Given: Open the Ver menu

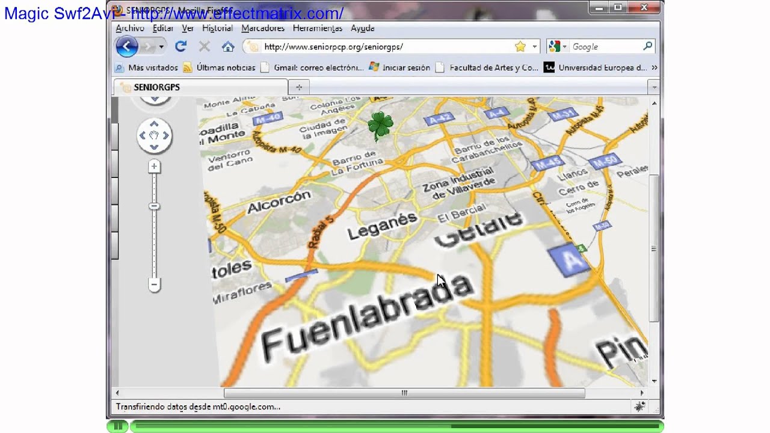Looking at the screenshot, I should tap(188, 28).
